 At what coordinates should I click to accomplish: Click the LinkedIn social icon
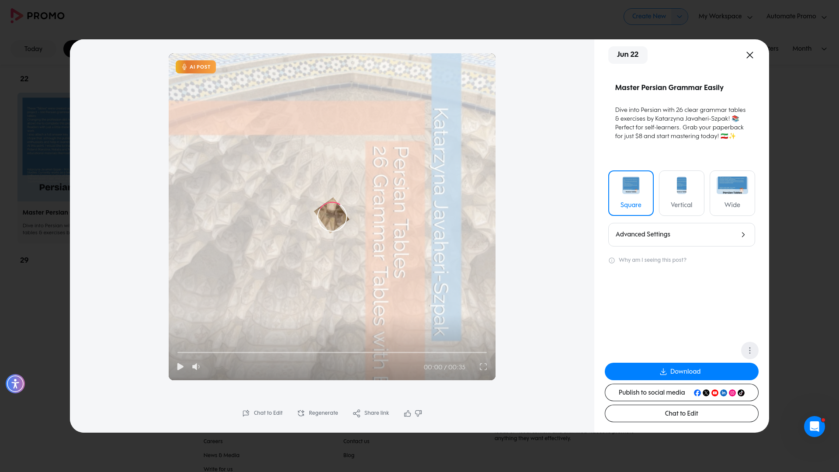[x=723, y=393]
